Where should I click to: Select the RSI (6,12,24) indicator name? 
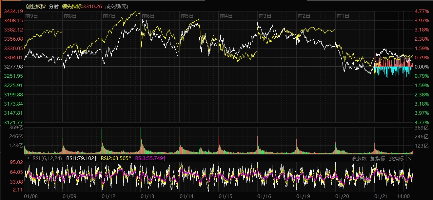click(x=47, y=158)
